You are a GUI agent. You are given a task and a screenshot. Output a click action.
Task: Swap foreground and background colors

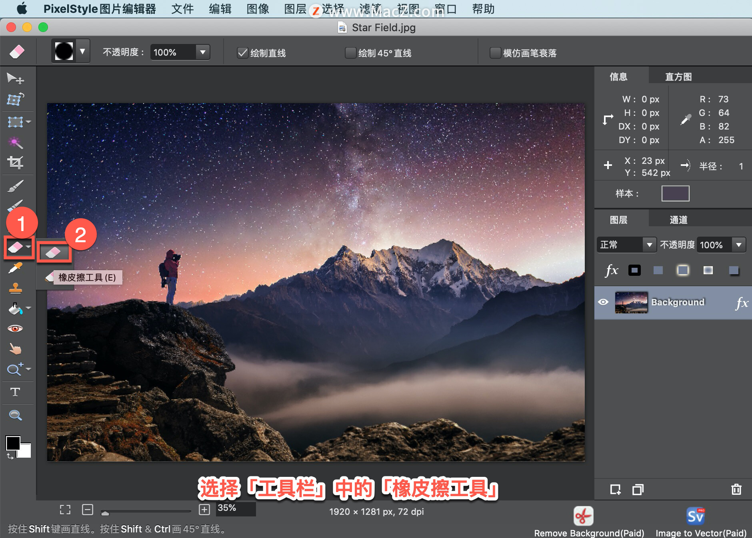point(10,456)
